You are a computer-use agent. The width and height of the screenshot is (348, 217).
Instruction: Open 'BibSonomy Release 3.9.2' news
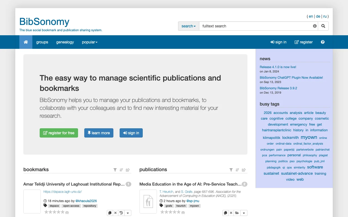278,88
